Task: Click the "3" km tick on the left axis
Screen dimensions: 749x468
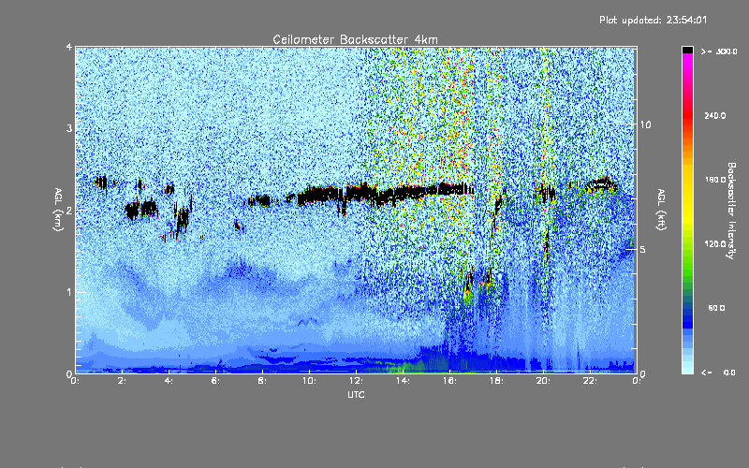Action: [69, 128]
